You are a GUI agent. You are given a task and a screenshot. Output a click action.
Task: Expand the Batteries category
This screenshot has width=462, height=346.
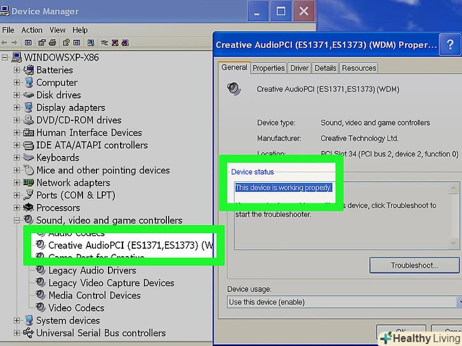[17, 70]
